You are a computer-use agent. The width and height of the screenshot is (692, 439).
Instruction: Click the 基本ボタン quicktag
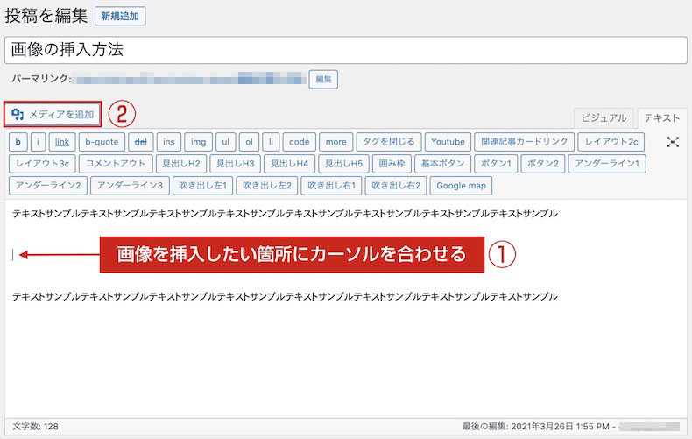[x=442, y=163]
